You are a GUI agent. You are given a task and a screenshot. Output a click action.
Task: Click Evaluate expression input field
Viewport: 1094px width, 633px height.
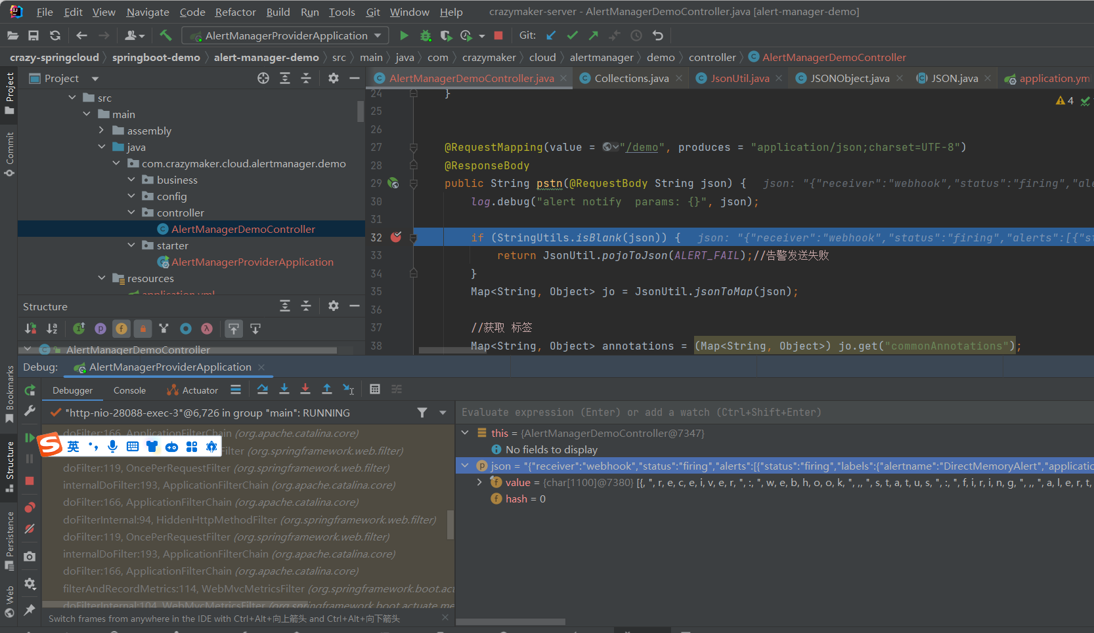click(x=775, y=412)
